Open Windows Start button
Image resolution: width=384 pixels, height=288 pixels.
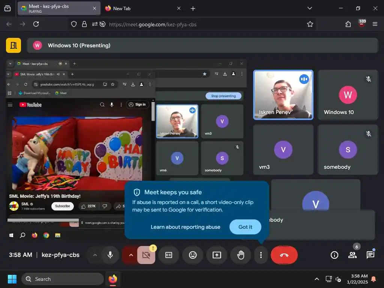click(12, 279)
